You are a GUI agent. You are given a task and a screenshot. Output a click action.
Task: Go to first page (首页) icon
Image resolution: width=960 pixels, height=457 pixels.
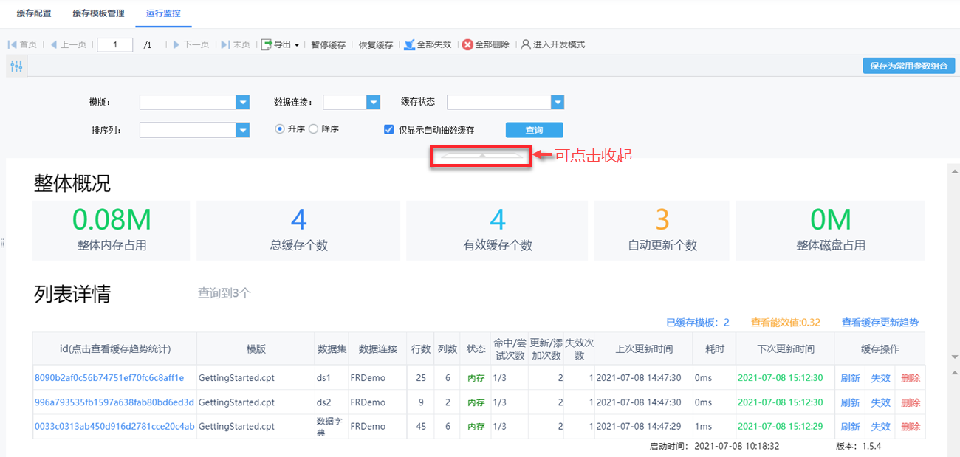click(x=13, y=44)
